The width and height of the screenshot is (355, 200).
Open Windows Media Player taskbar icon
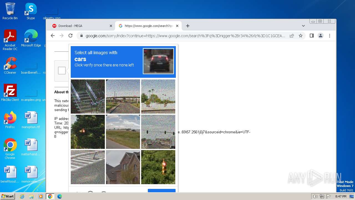click(40, 196)
